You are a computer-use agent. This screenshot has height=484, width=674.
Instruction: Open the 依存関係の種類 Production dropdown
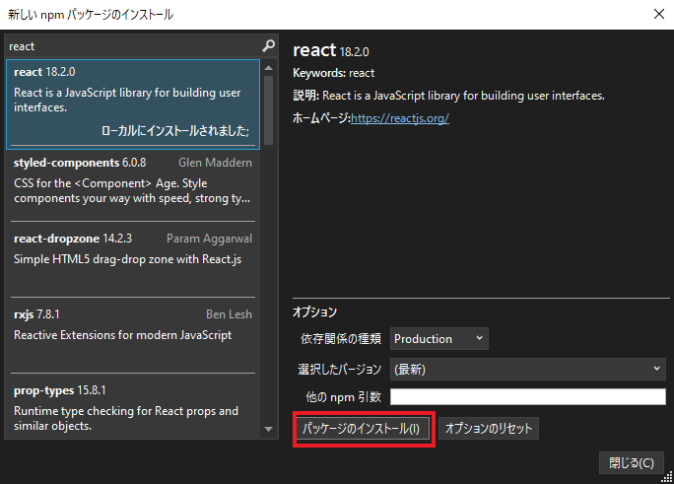[438, 339]
